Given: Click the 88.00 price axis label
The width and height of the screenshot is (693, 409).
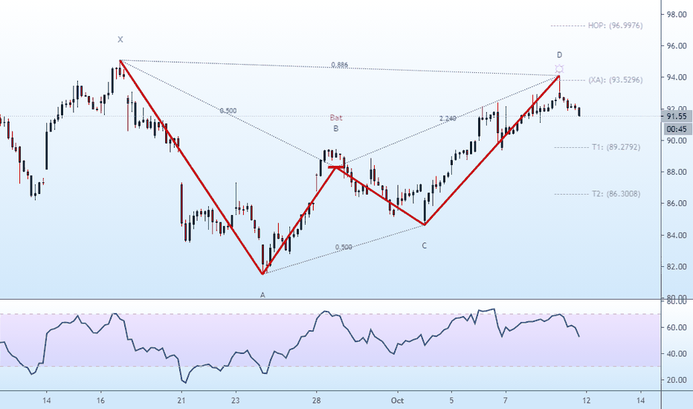Looking at the screenshot, I should pos(677,172).
